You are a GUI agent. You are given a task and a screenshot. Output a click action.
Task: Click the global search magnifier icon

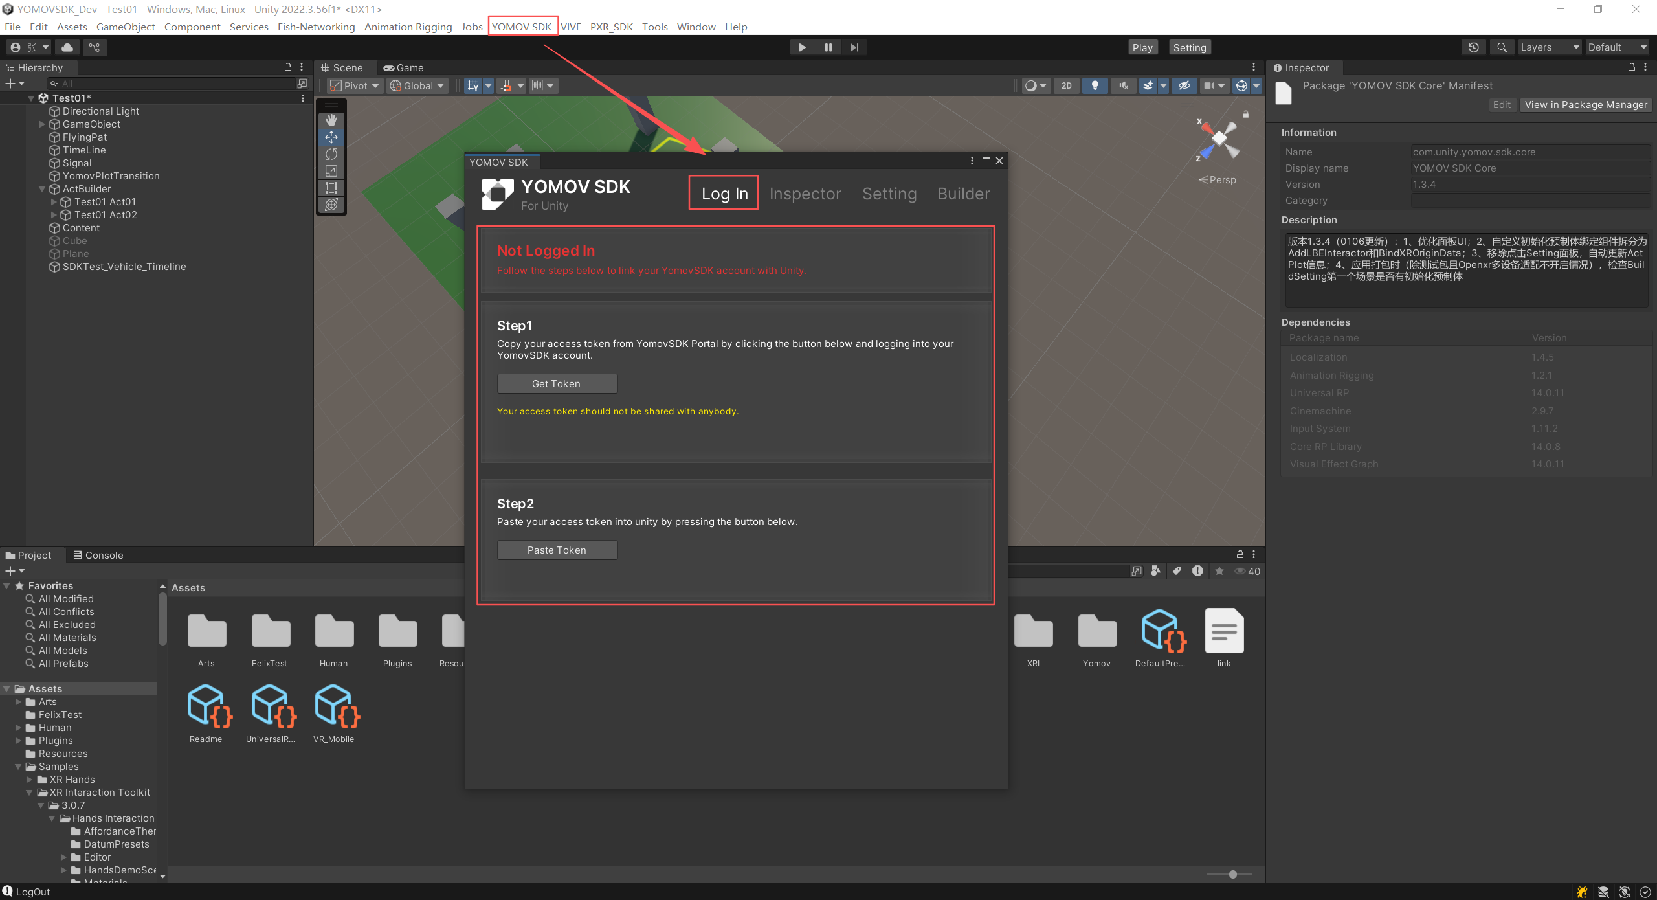[1502, 47]
